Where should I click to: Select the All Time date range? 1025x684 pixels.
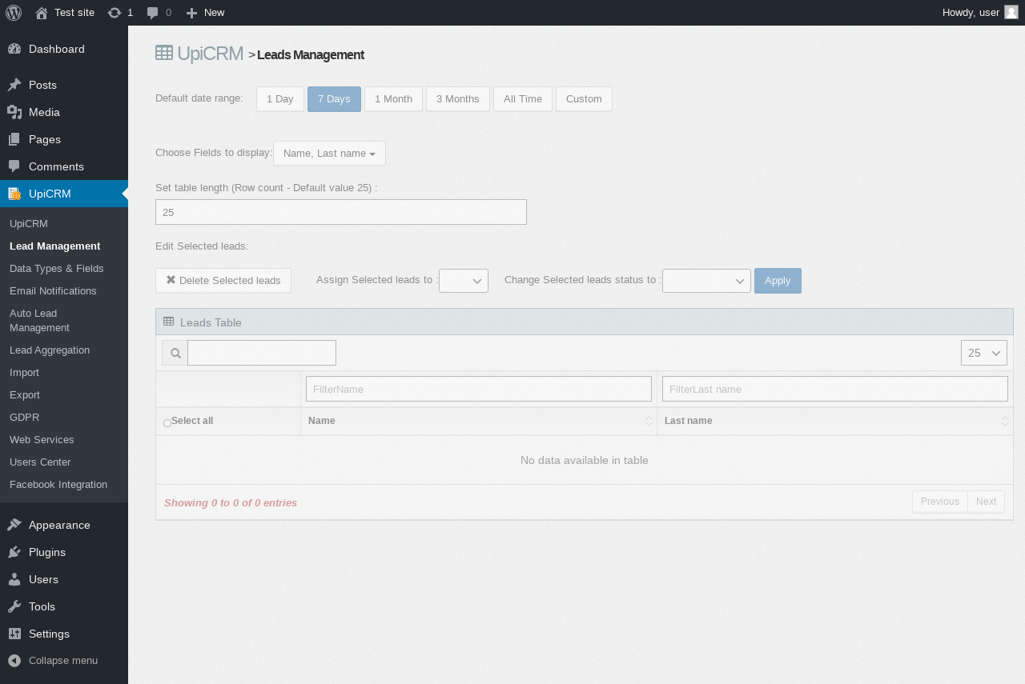coord(523,99)
